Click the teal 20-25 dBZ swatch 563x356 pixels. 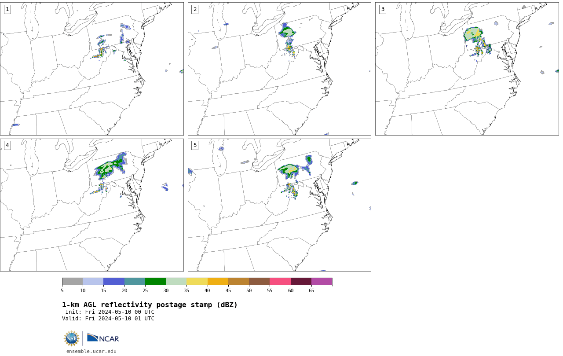135,282
